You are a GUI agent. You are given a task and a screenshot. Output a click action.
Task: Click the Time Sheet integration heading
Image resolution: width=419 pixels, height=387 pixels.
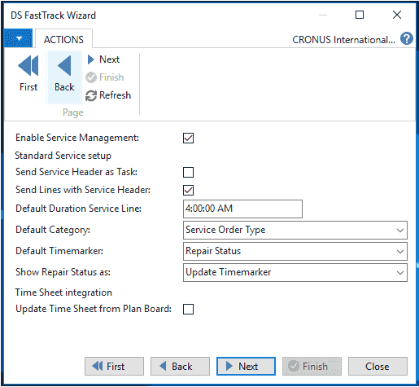click(x=63, y=292)
